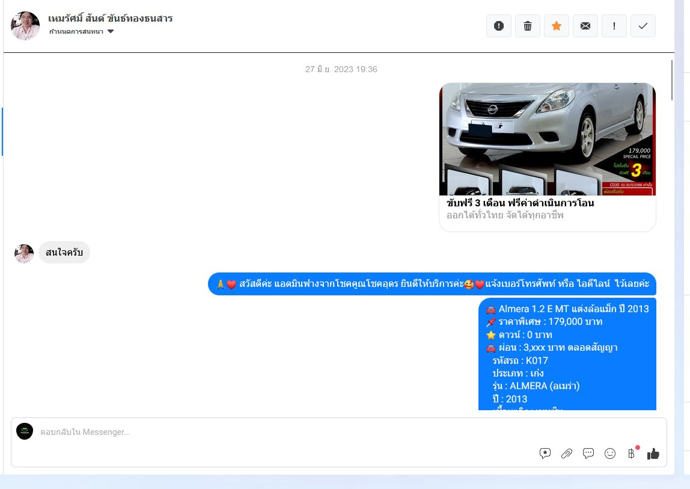Open ad link titled ขับฟรี 3 เดือน
The width and height of the screenshot is (690, 489).
pyautogui.click(x=520, y=203)
